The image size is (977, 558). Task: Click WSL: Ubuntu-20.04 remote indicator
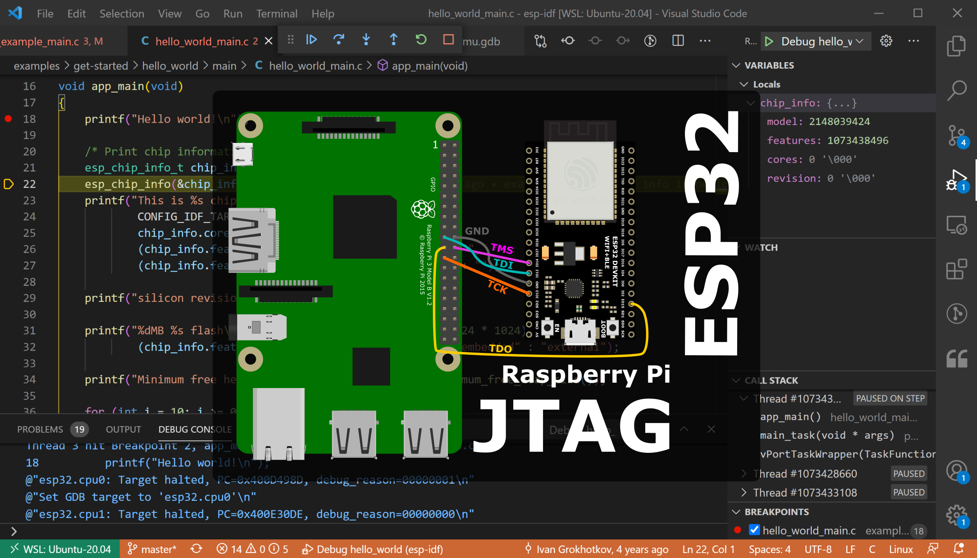click(60, 549)
